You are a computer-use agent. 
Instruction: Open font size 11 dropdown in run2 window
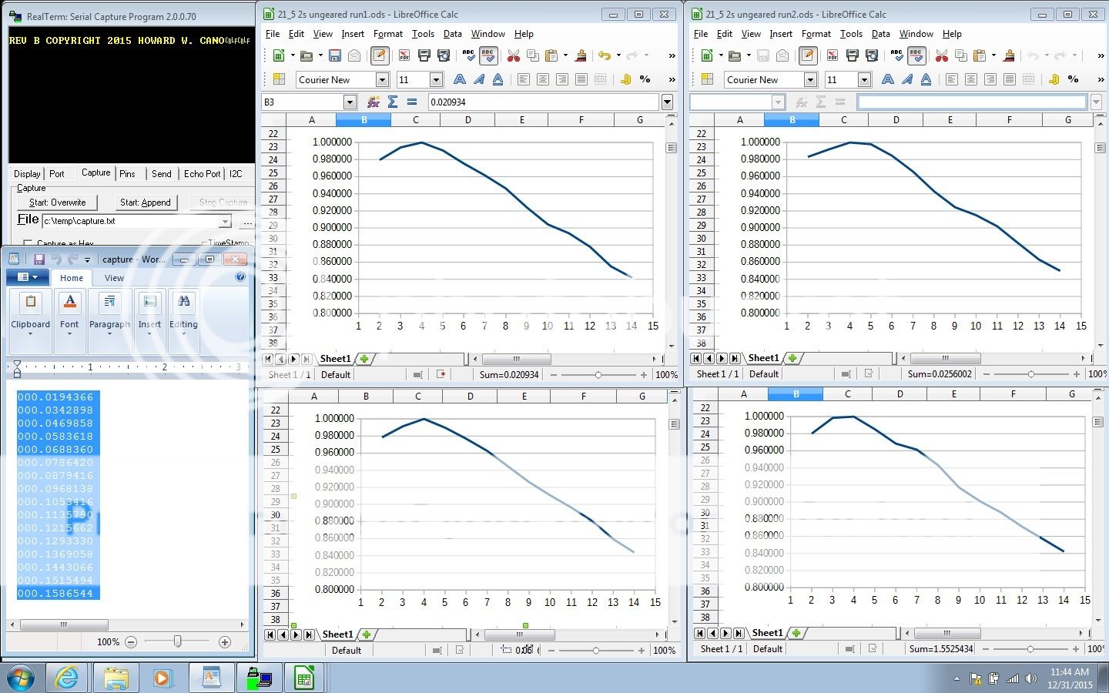click(x=864, y=79)
